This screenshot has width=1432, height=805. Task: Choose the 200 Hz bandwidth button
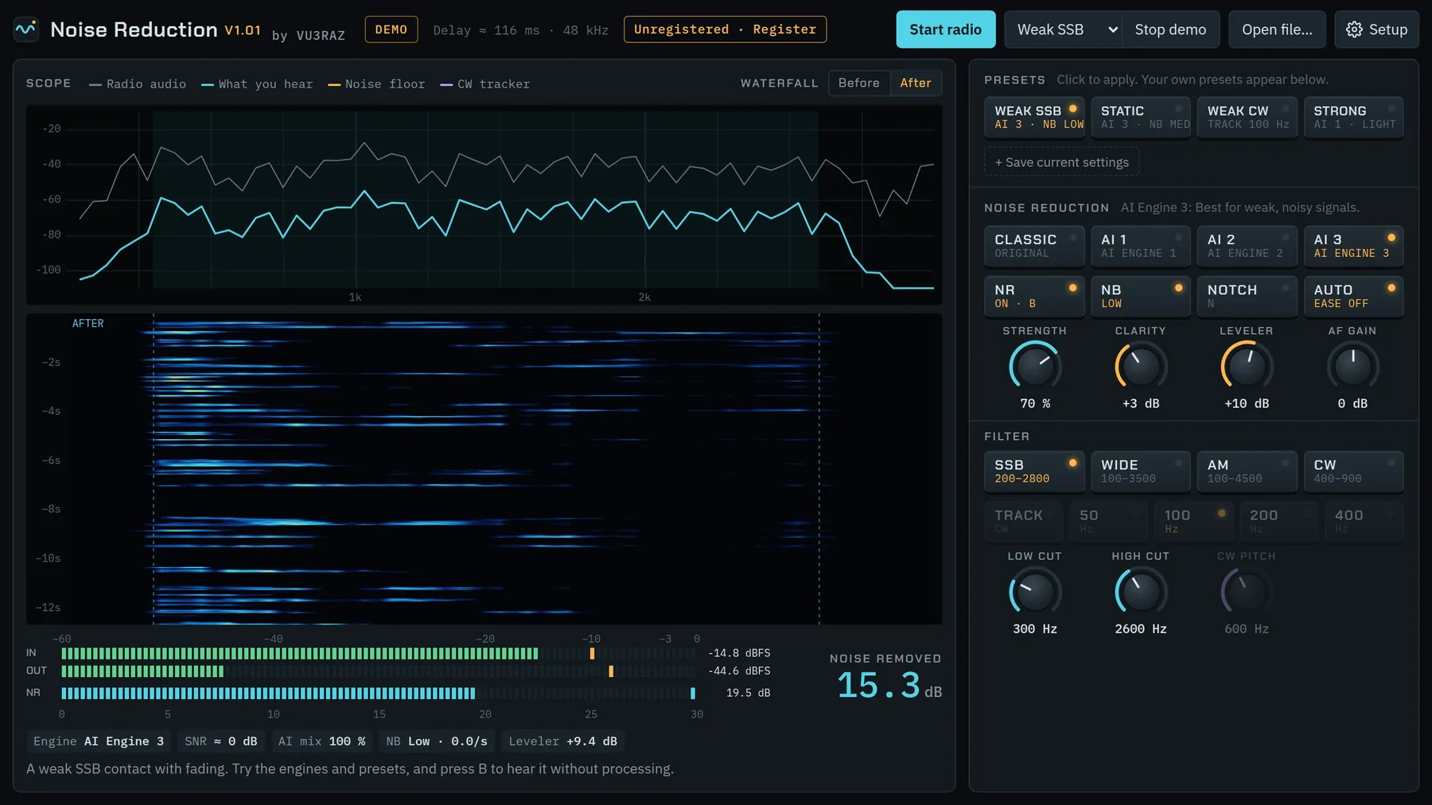tap(1278, 521)
